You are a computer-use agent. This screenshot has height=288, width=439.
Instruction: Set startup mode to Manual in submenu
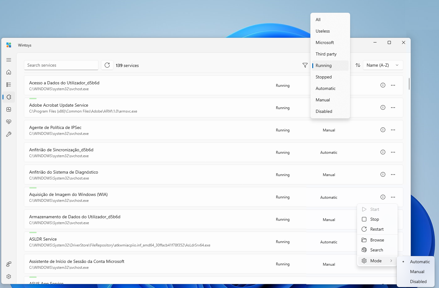416,272
